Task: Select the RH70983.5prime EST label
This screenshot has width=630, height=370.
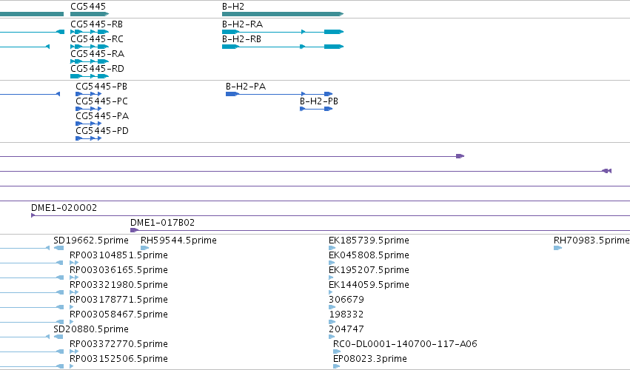Action: click(x=592, y=240)
